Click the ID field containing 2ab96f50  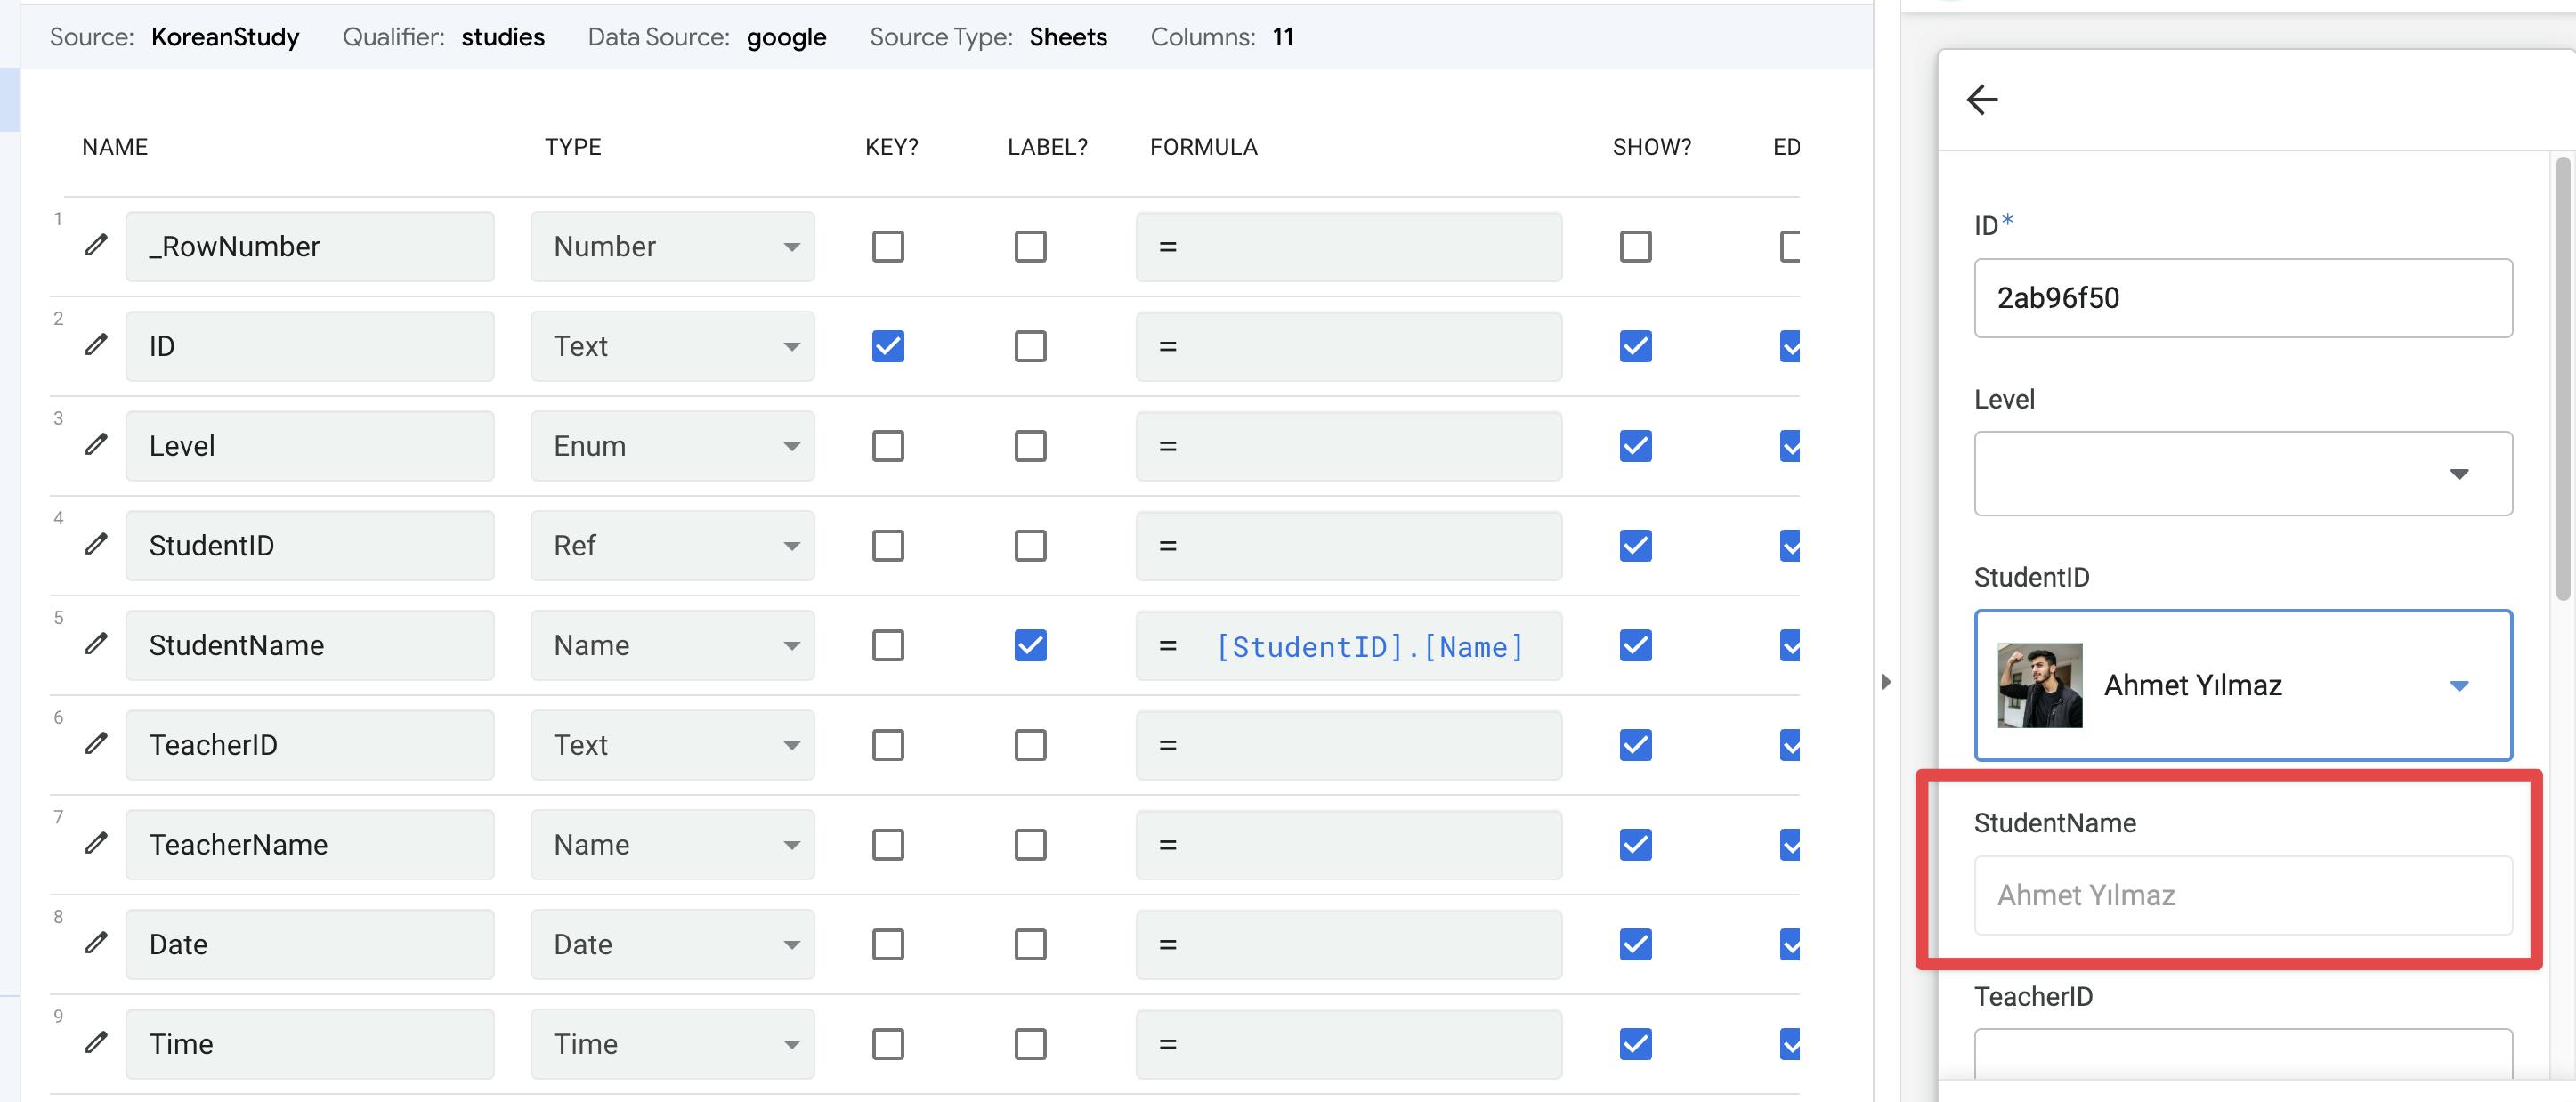[x=2242, y=298]
